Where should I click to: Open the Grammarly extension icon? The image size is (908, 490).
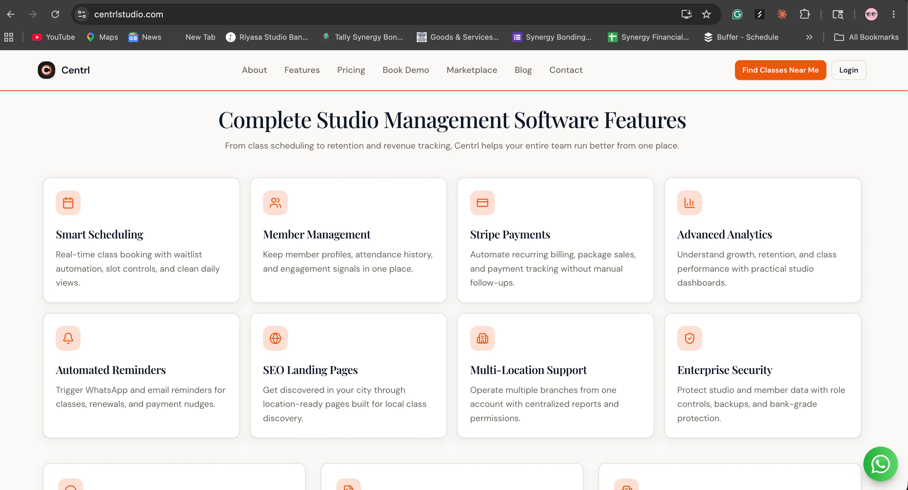point(737,14)
